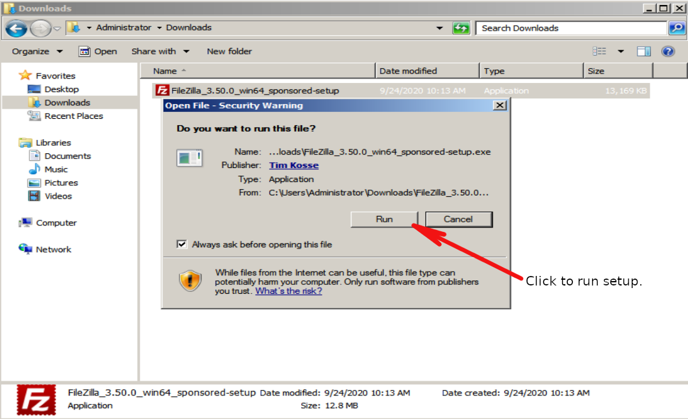688x419 pixels.
Task: Select Desktop under Favorites
Action: click(61, 89)
